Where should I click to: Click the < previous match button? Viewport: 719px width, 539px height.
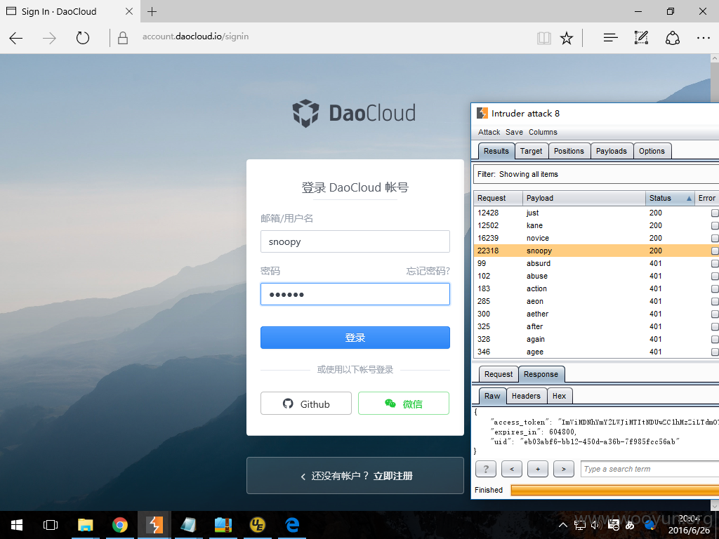click(512, 469)
